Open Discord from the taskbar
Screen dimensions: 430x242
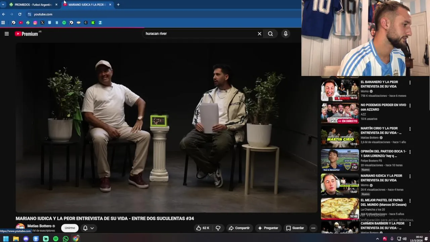click(26, 239)
